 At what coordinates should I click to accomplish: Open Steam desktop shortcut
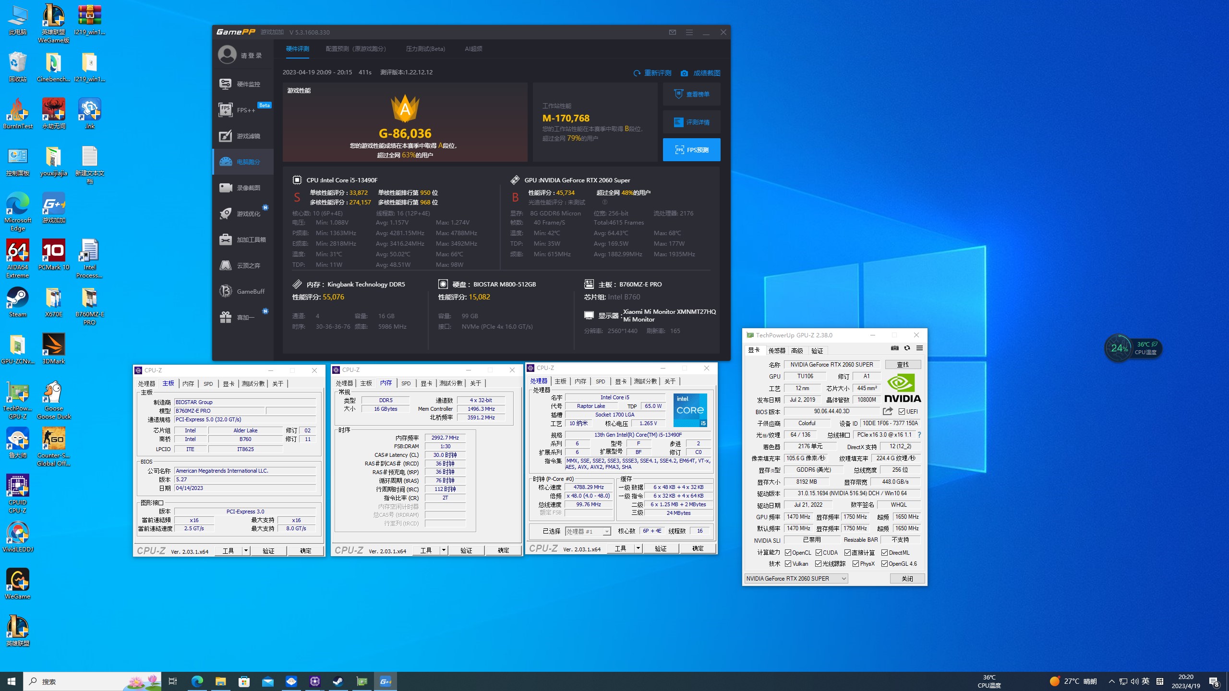click(18, 302)
